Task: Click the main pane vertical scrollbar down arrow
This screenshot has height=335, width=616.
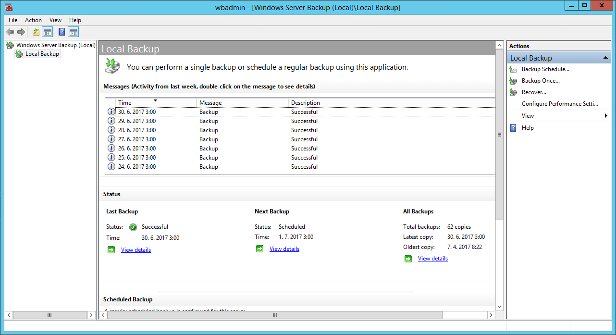Action: (499, 307)
